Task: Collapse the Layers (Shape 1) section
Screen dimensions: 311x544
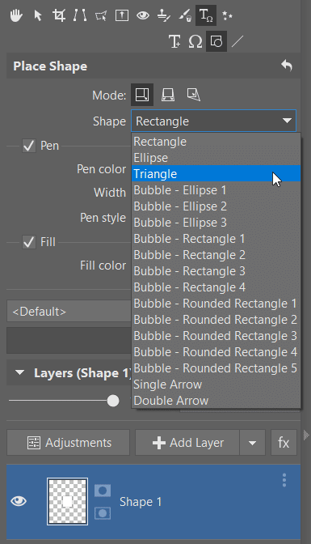Action: pyautogui.click(x=19, y=373)
